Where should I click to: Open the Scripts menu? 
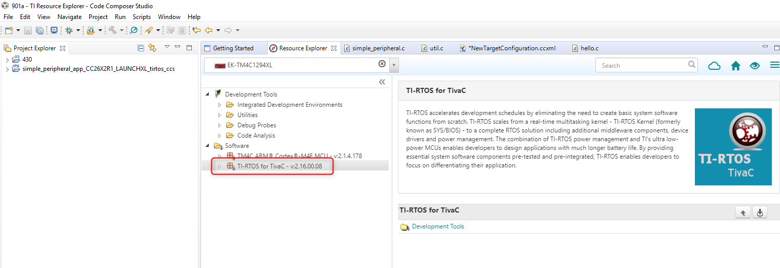click(142, 17)
